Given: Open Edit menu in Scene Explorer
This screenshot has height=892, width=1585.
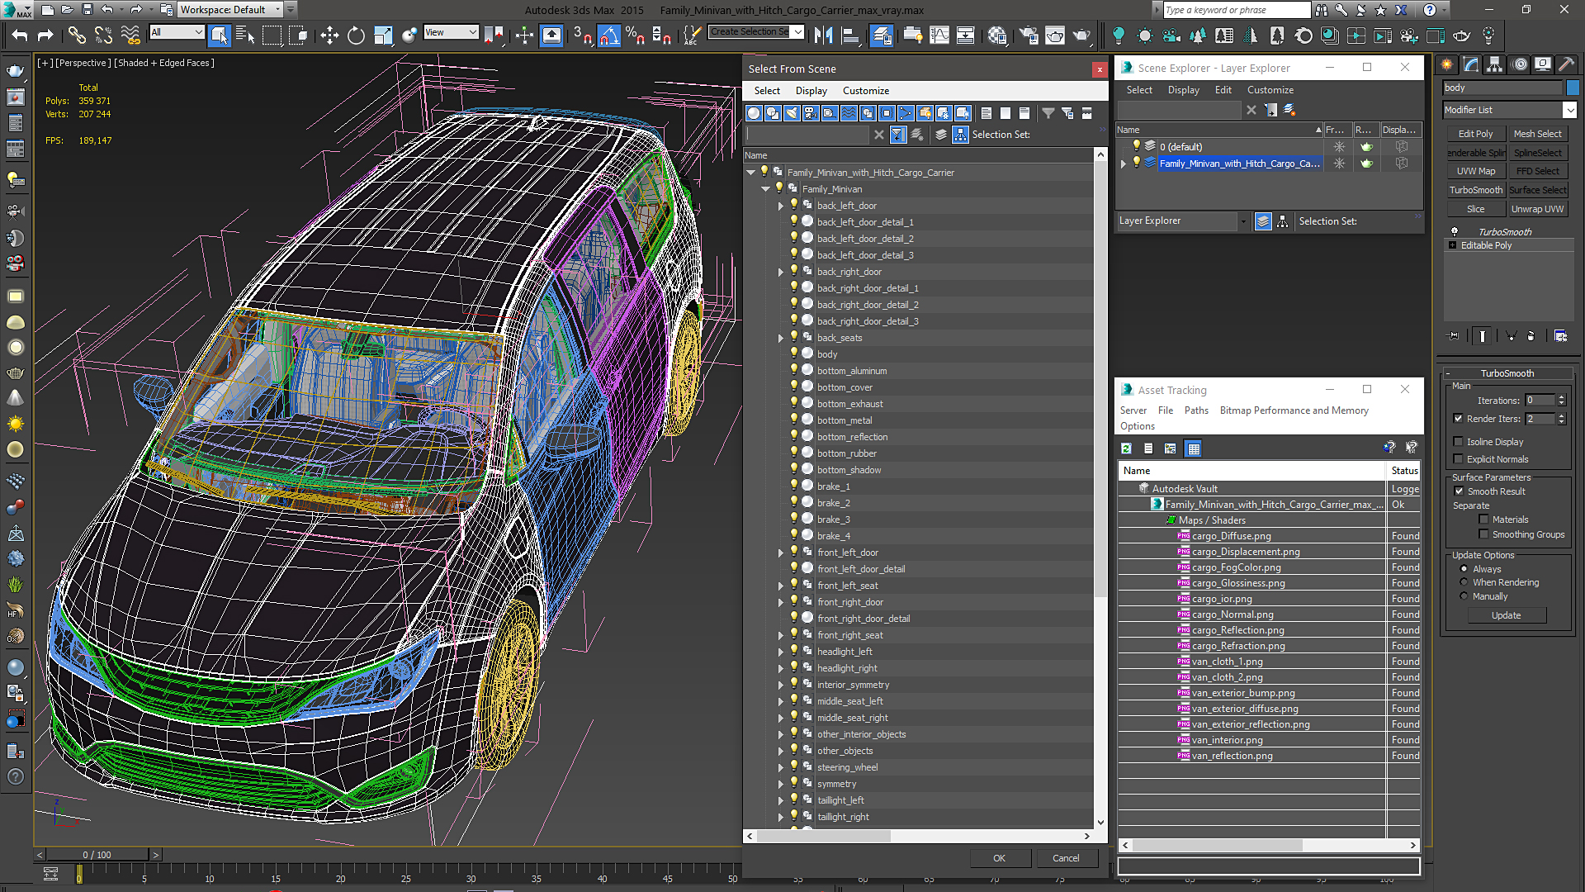Looking at the screenshot, I should coord(1223,90).
